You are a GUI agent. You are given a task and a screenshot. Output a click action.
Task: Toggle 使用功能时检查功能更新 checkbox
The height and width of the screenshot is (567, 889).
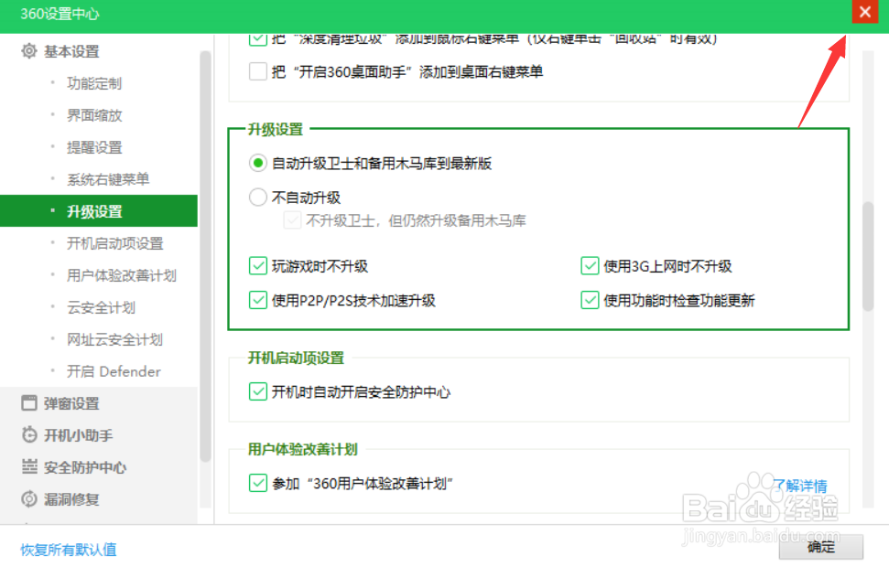click(590, 300)
